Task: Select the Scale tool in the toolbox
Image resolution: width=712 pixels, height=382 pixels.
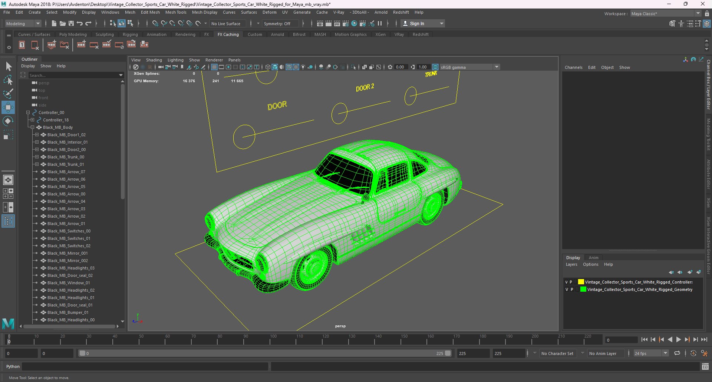Action: 8,135
